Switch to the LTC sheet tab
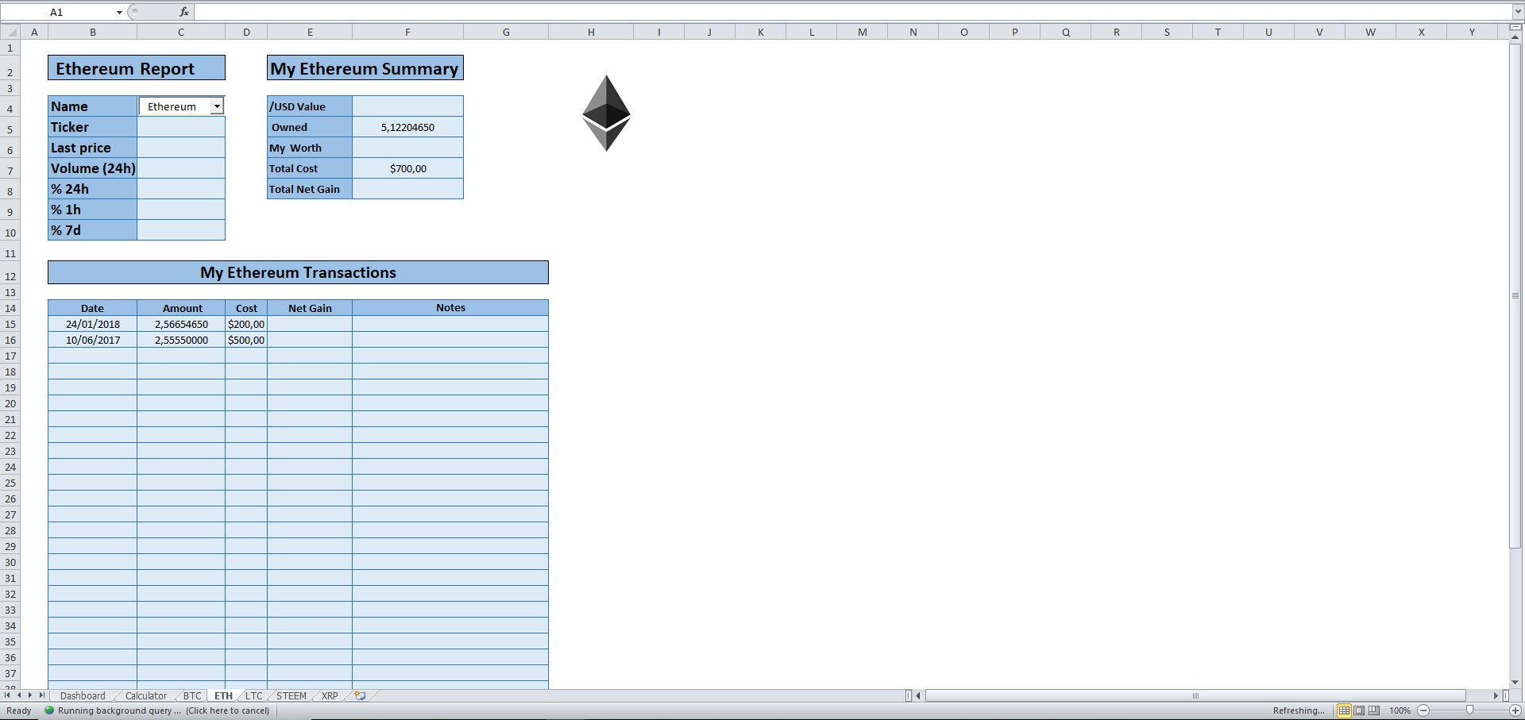 [x=253, y=695]
